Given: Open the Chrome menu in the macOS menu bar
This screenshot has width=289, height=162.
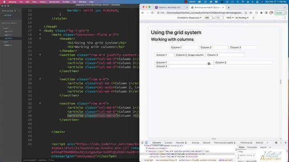Looking at the screenshot, I should (x=12, y=2).
